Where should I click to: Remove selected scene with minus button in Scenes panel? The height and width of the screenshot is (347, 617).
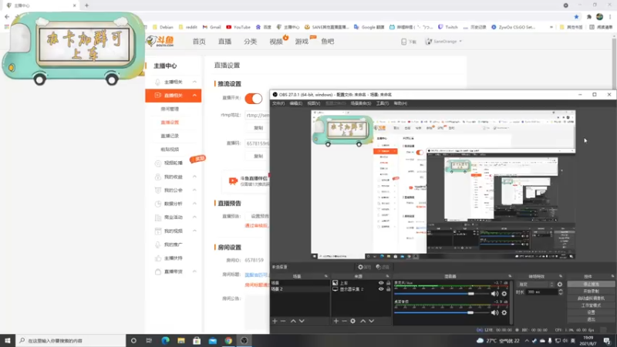click(x=283, y=321)
